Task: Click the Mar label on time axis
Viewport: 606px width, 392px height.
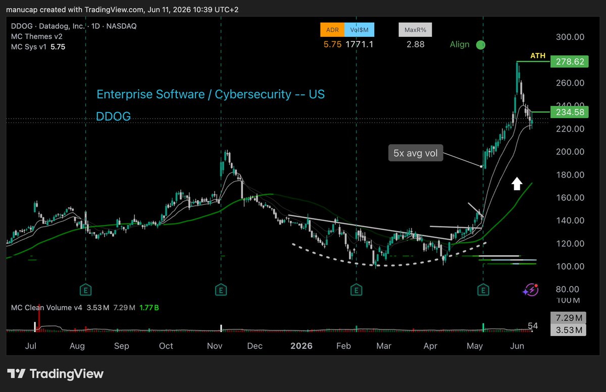Action: pos(384,346)
